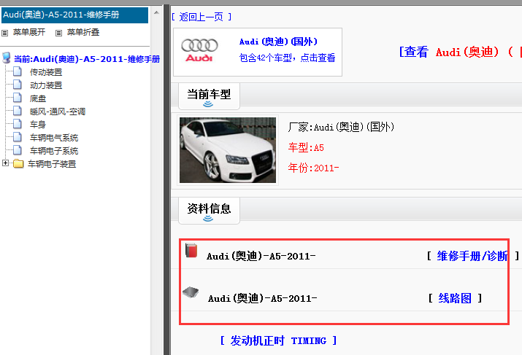The image size is (522, 355).
Task: Click the folder icon next to 车辆电子装置
Action: [18, 163]
